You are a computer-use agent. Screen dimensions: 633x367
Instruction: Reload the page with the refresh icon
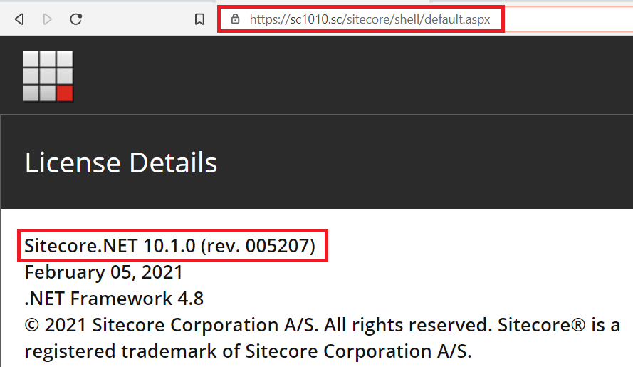point(76,19)
